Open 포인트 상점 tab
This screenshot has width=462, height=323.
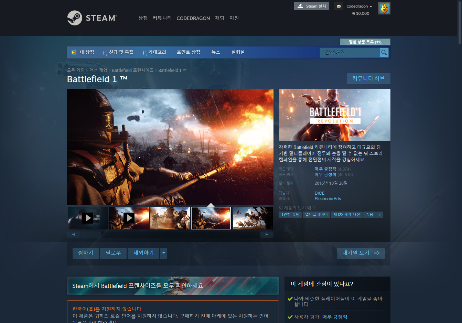[189, 52]
